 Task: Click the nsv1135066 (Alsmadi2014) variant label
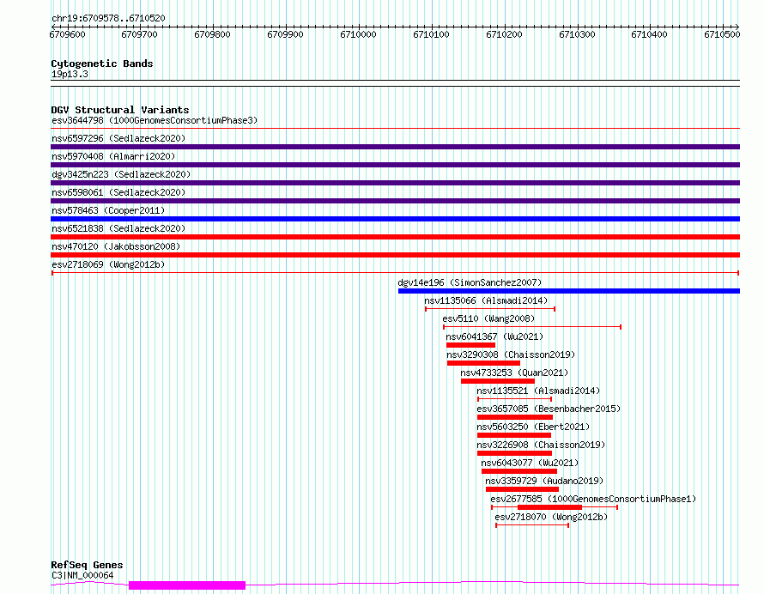tap(486, 300)
